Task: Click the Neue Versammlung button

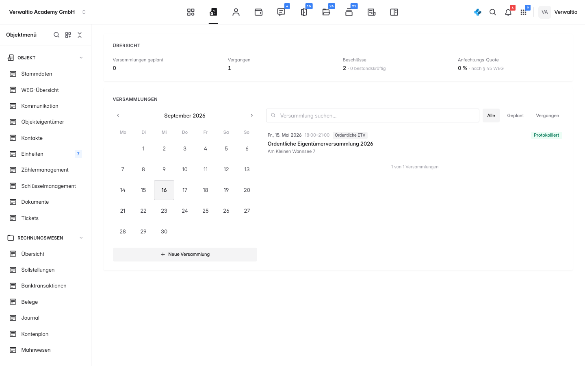Action: tap(185, 255)
